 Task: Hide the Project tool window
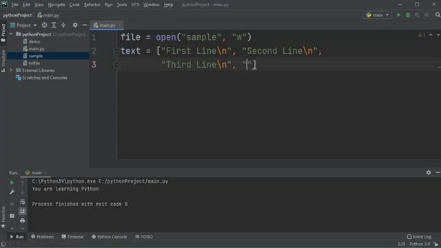click(x=84, y=25)
